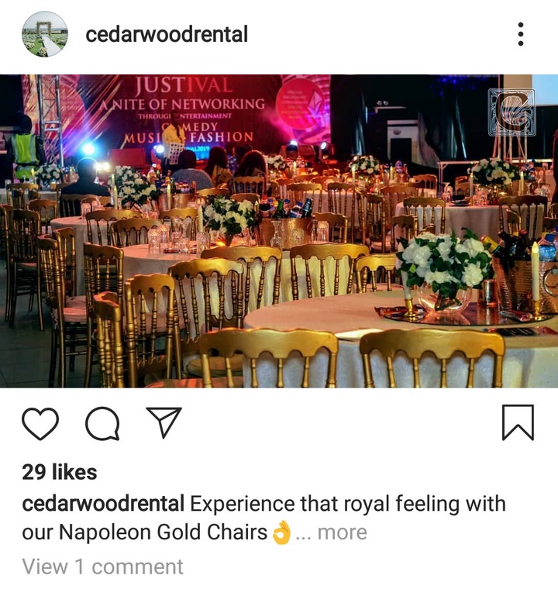Open the cedarwoodrental username in the header
The image size is (558, 589).
tap(167, 34)
